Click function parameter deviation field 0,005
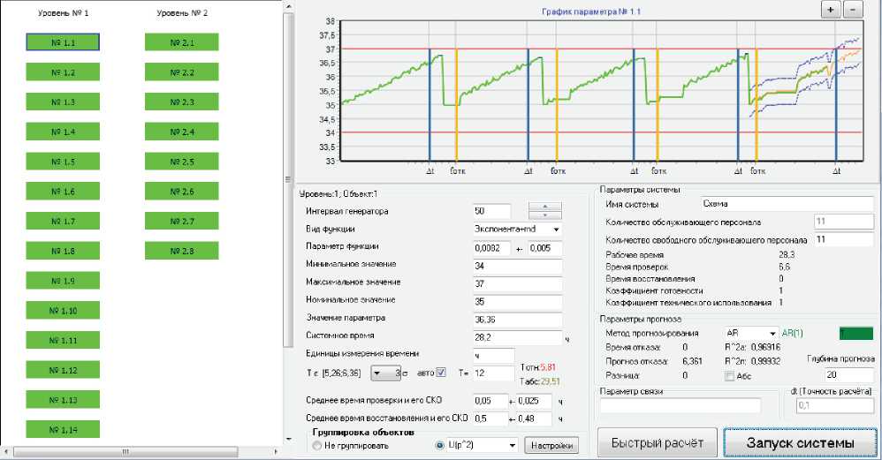 click(x=544, y=248)
